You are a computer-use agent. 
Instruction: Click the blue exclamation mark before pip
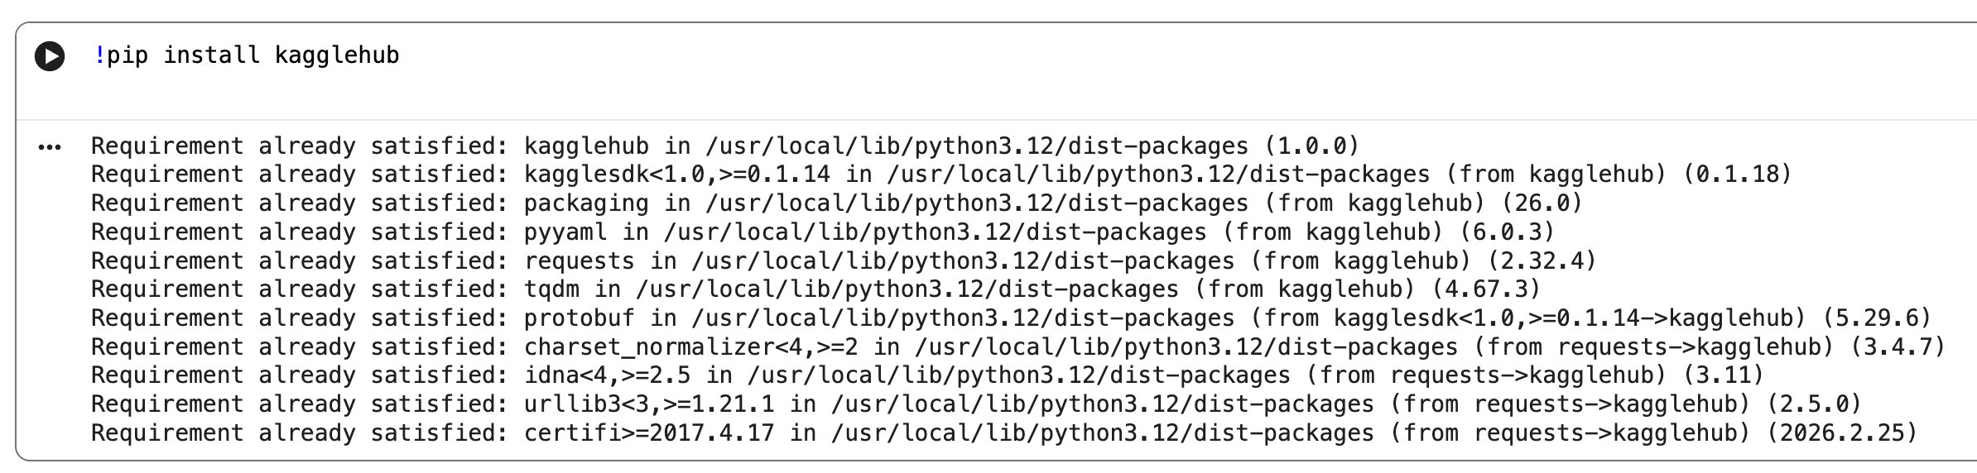(99, 55)
